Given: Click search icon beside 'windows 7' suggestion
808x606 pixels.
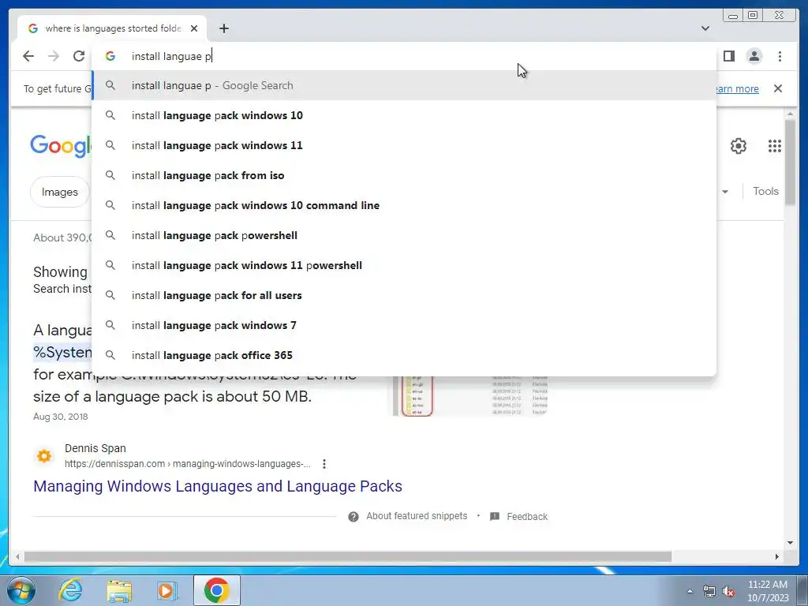Looking at the screenshot, I should coord(110,325).
